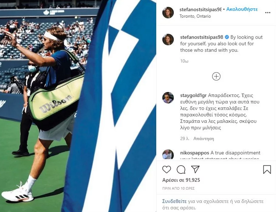276x212 pixels.
Task: Load more comments plus circle
Action: pyautogui.click(x=216, y=76)
